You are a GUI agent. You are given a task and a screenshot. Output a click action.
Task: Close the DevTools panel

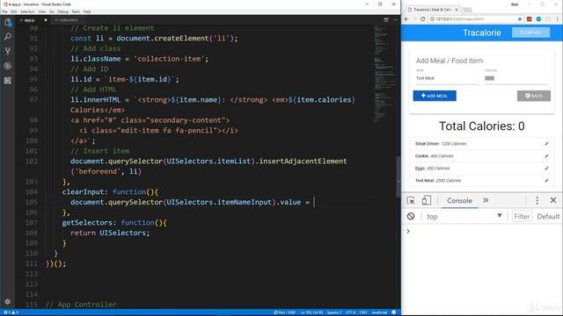click(x=553, y=201)
